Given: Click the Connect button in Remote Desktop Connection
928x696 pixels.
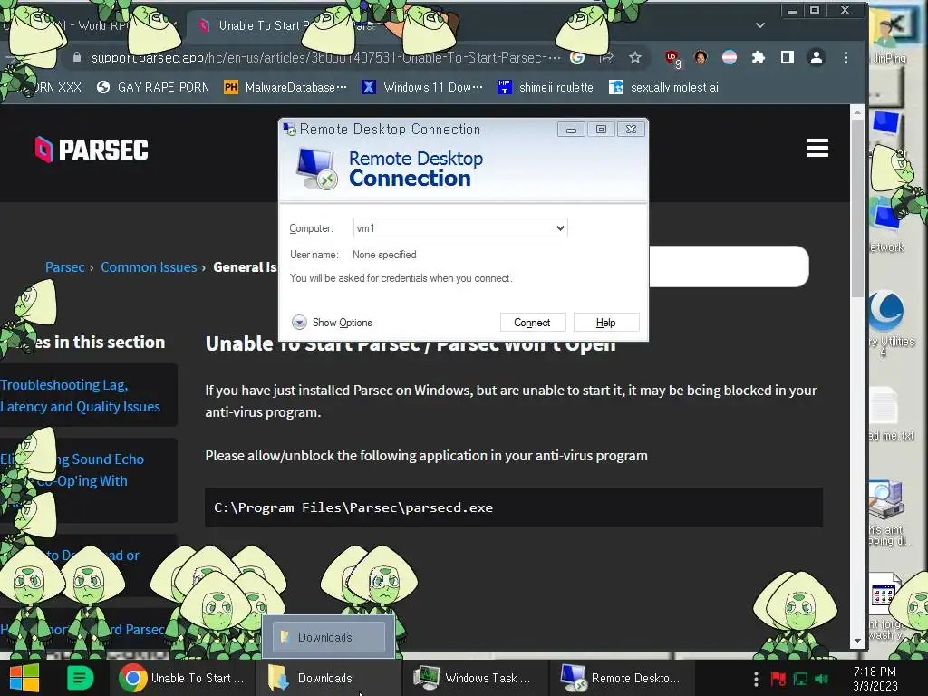Looking at the screenshot, I should point(532,323).
